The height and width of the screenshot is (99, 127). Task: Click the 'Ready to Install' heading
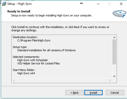coord(19,11)
